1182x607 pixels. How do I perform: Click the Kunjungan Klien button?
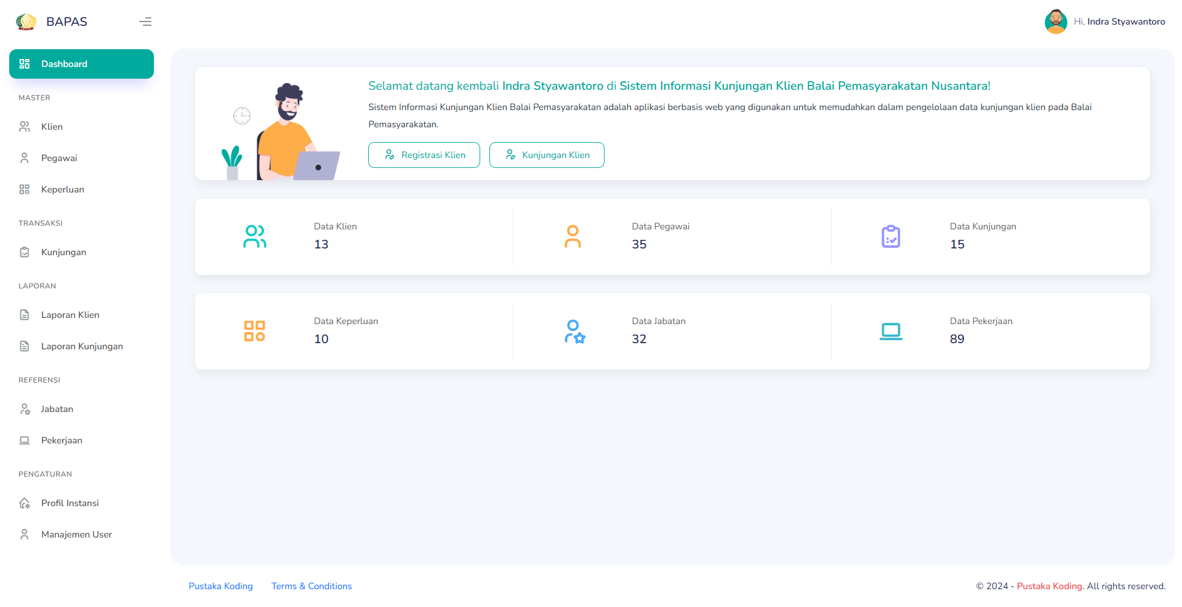click(547, 154)
